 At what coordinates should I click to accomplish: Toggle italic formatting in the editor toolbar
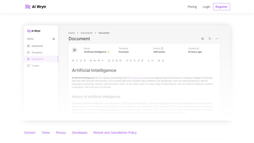77,61
